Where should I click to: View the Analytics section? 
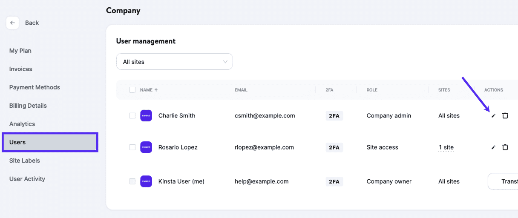(22, 124)
